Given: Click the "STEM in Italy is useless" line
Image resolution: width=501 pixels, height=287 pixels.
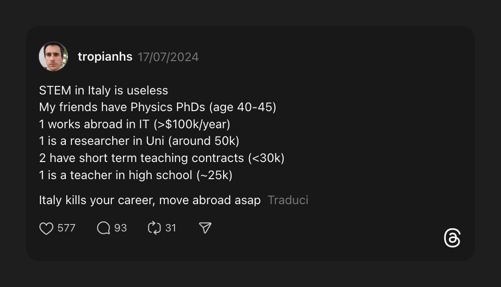Looking at the screenshot, I should pyautogui.click(x=103, y=90).
